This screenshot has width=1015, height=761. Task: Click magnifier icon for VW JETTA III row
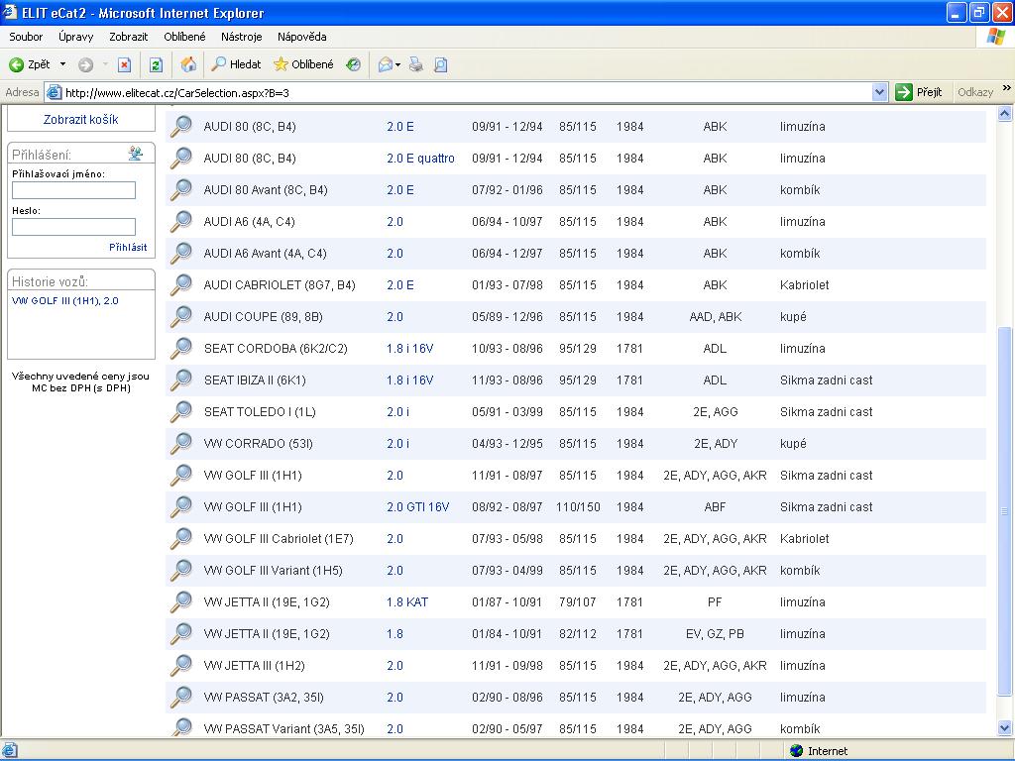[x=181, y=665]
